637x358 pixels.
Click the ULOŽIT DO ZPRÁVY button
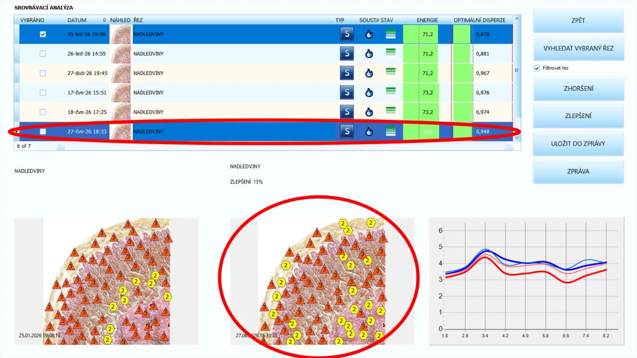(x=578, y=143)
